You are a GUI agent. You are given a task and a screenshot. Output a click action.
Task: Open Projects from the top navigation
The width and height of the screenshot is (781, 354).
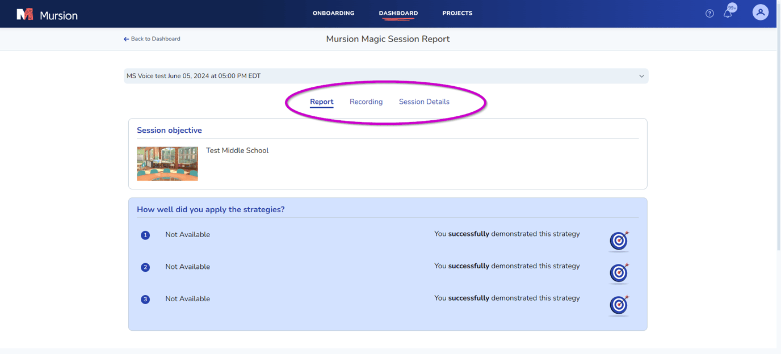pyautogui.click(x=457, y=13)
